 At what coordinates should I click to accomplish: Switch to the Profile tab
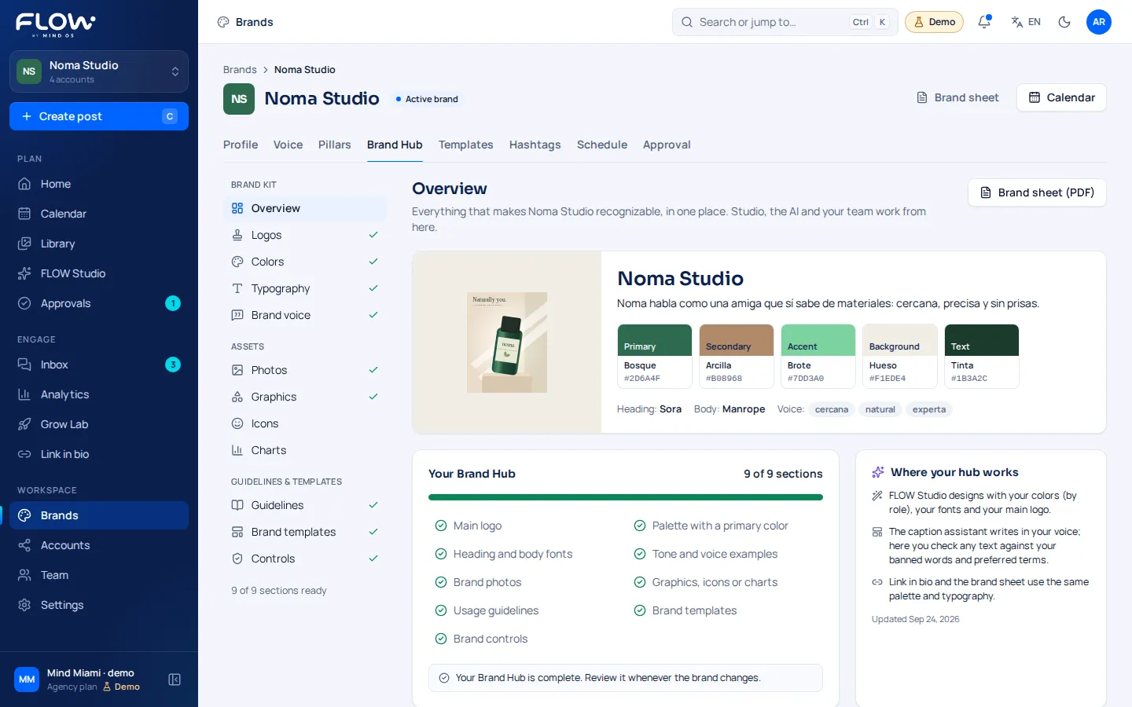241,145
